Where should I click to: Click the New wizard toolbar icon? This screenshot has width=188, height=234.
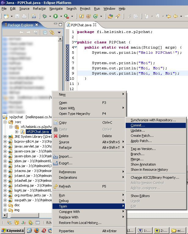click(x=6, y=16)
